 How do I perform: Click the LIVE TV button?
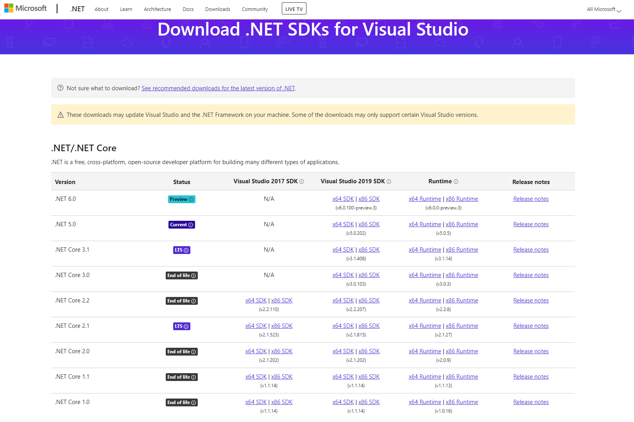[294, 8]
